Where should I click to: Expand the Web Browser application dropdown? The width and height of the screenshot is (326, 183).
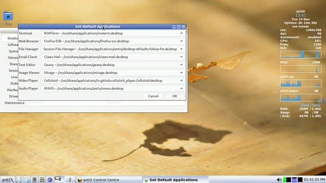click(181, 41)
